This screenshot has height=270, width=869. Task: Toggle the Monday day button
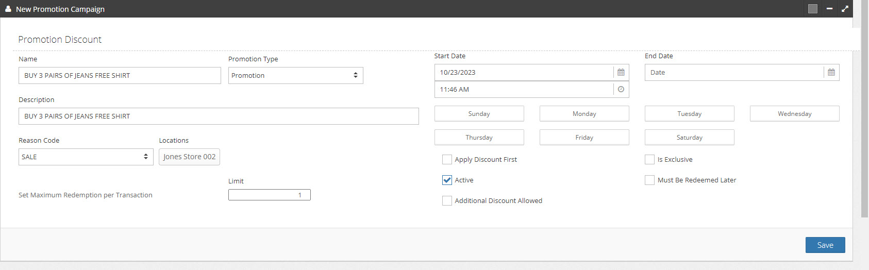click(x=584, y=114)
